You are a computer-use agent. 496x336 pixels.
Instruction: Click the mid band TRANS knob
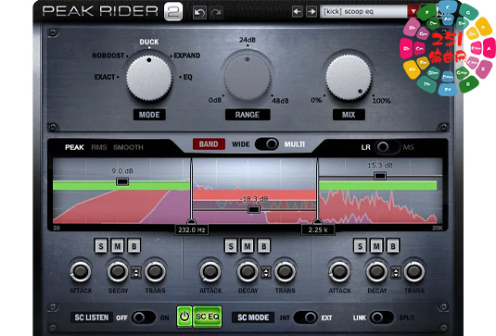(285, 271)
